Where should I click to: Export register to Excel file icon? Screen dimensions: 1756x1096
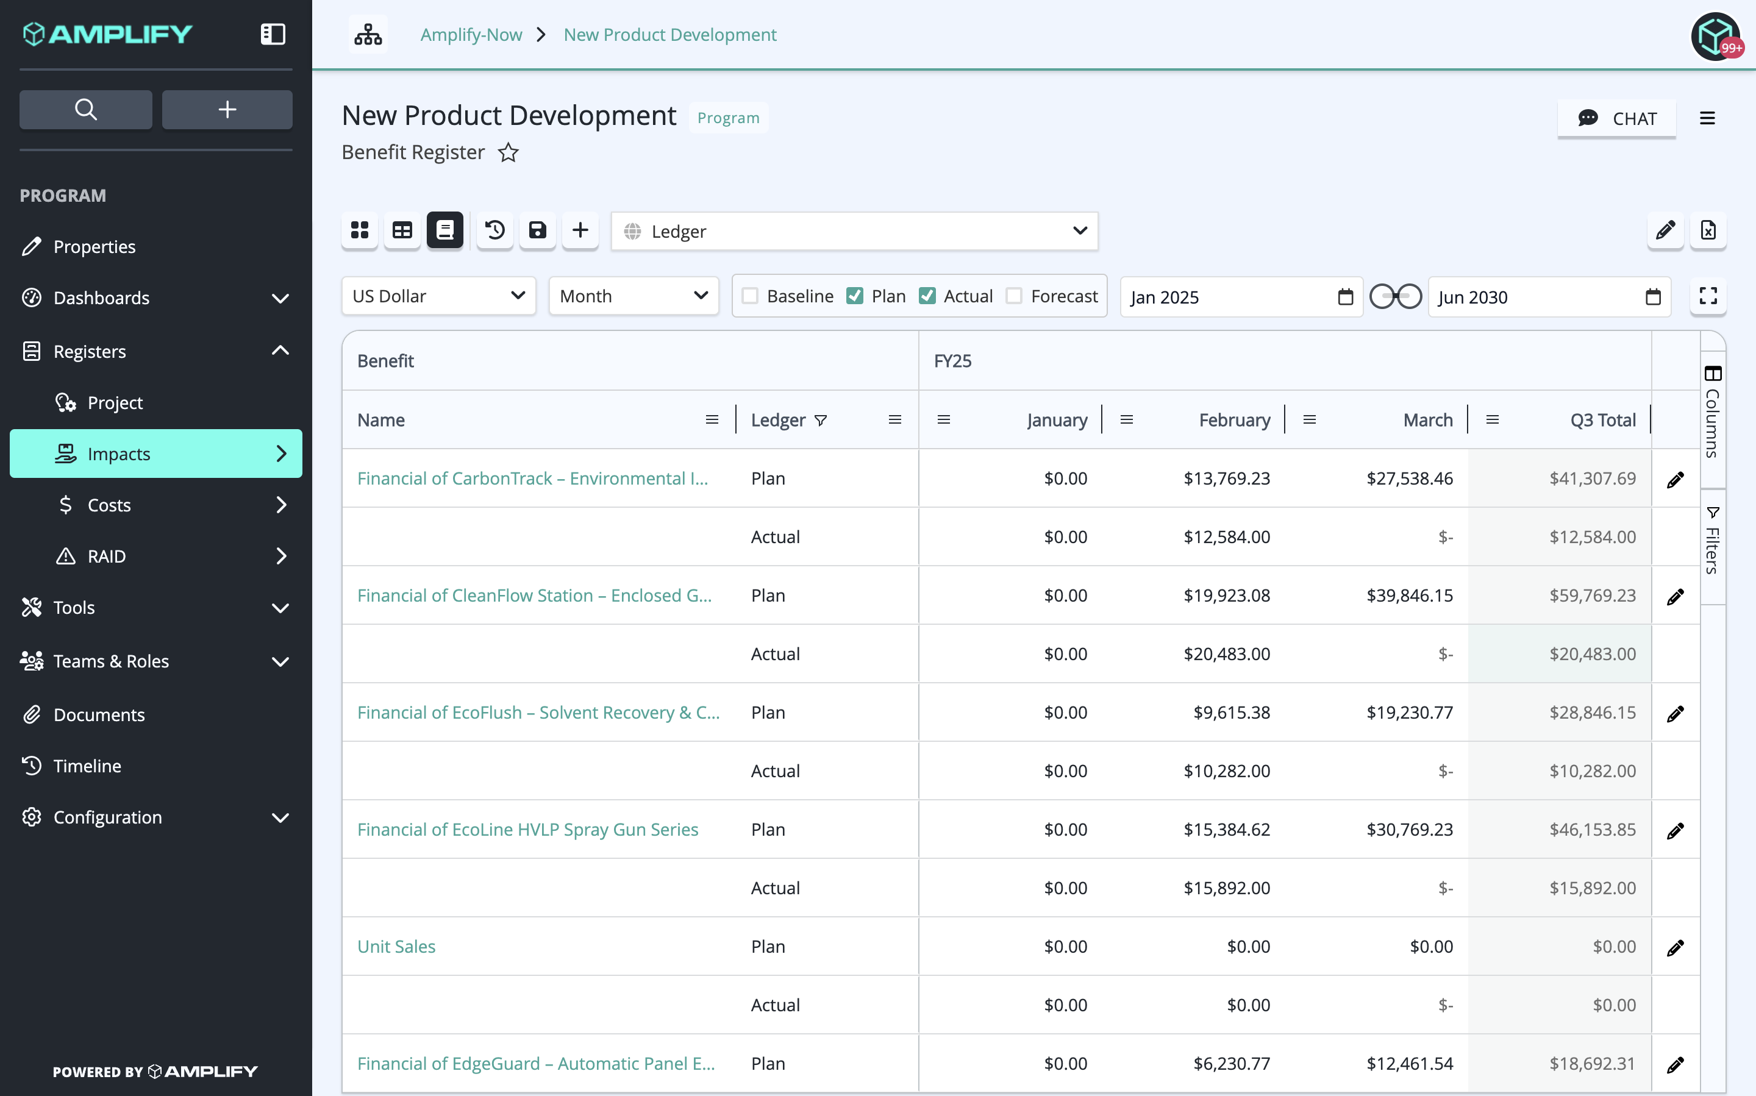[x=1708, y=230]
